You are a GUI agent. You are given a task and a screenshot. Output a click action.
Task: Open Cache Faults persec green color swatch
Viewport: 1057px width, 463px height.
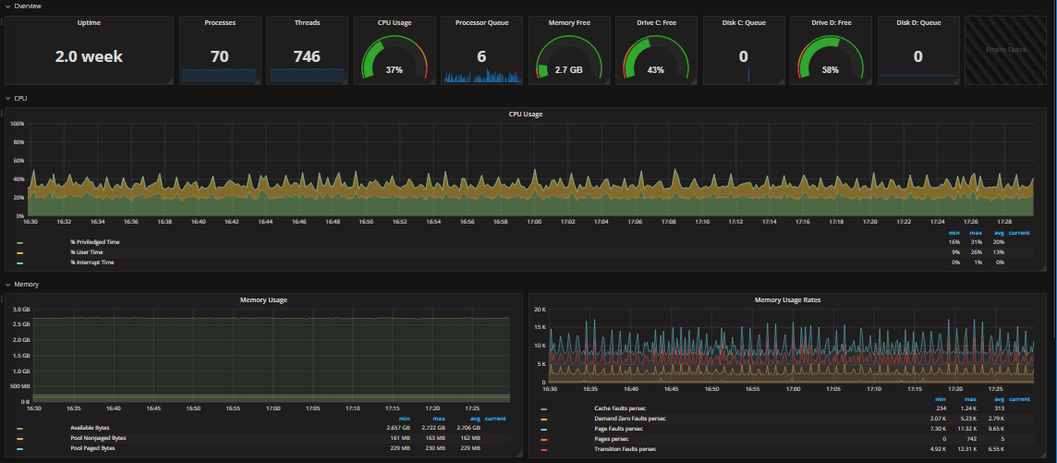click(x=544, y=409)
